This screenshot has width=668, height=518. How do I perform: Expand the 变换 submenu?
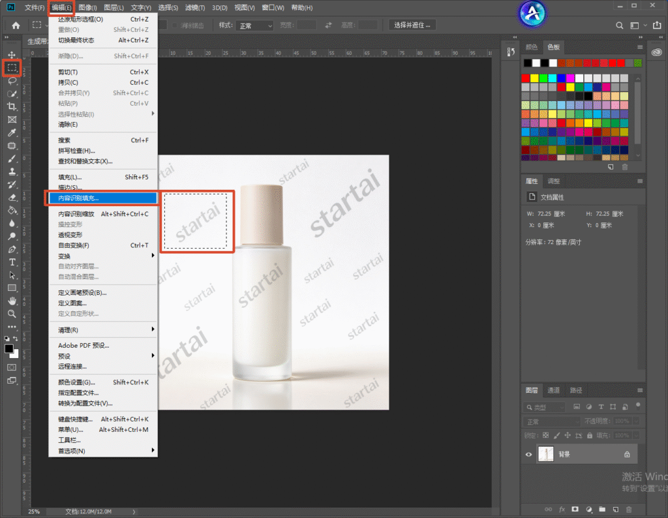pyautogui.click(x=102, y=256)
